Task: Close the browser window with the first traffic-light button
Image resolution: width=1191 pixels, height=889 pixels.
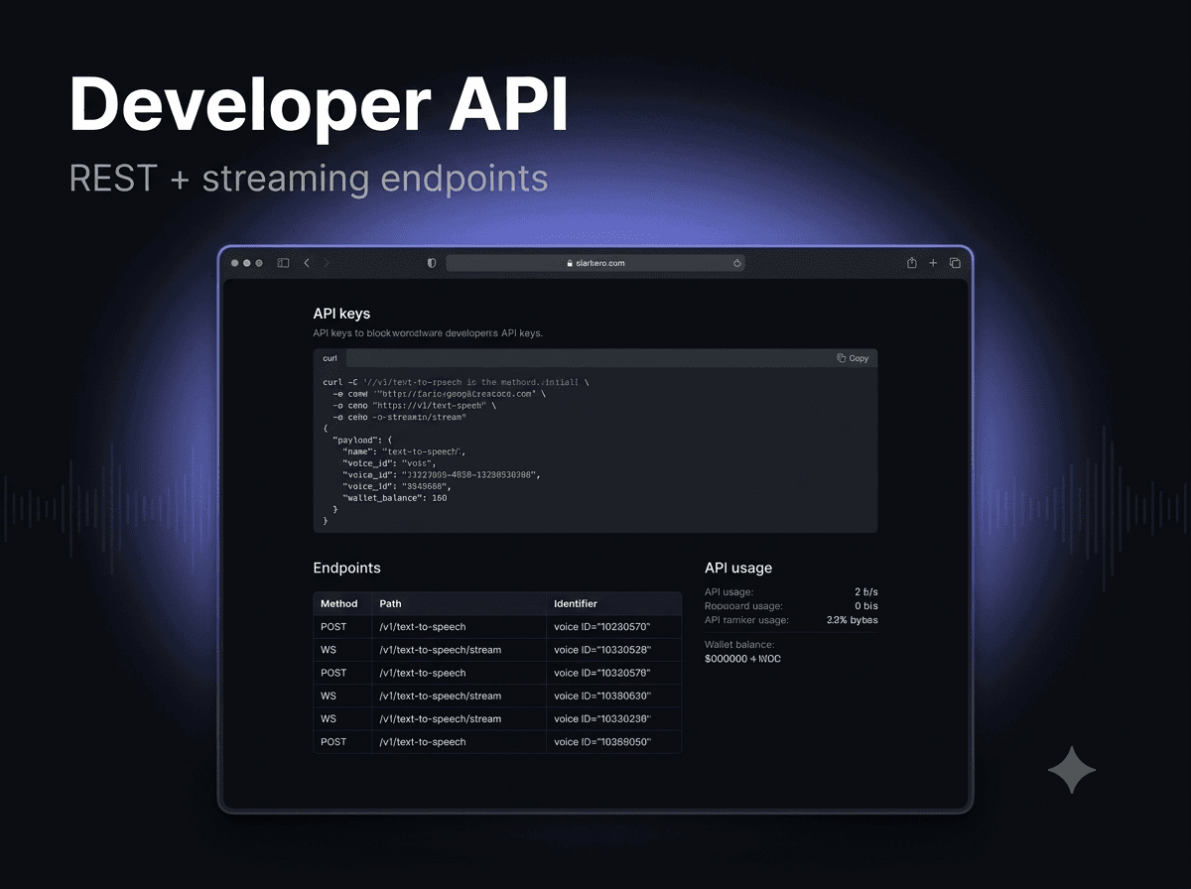Action: [x=235, y=263]
